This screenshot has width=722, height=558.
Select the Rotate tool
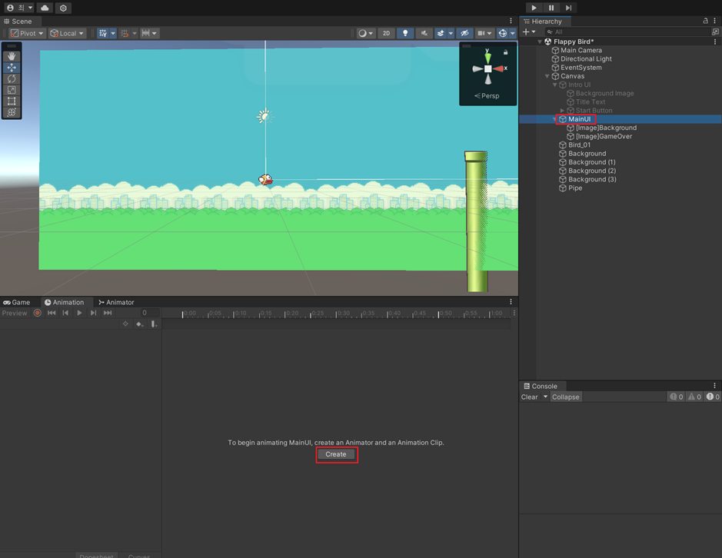pyautogui.click(x=12, y=78)
